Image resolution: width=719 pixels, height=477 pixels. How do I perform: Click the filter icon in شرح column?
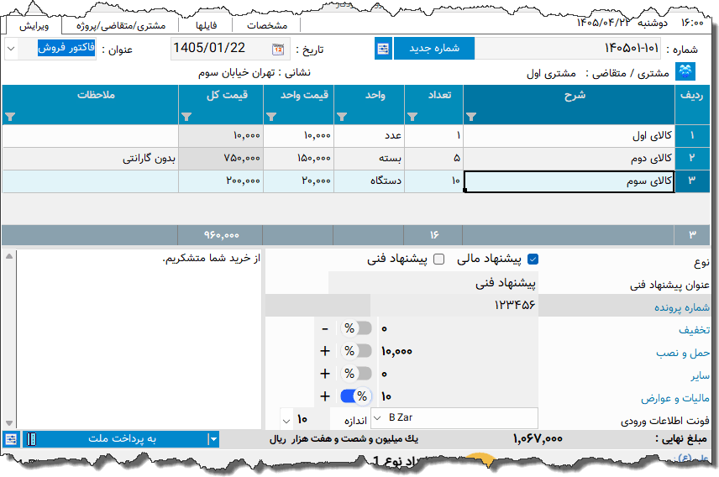click(x=471, y=117)
